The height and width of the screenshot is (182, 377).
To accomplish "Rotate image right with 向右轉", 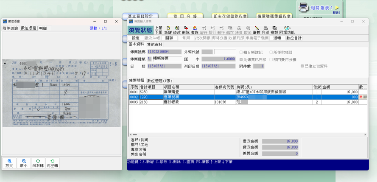I will coord(38,163).
